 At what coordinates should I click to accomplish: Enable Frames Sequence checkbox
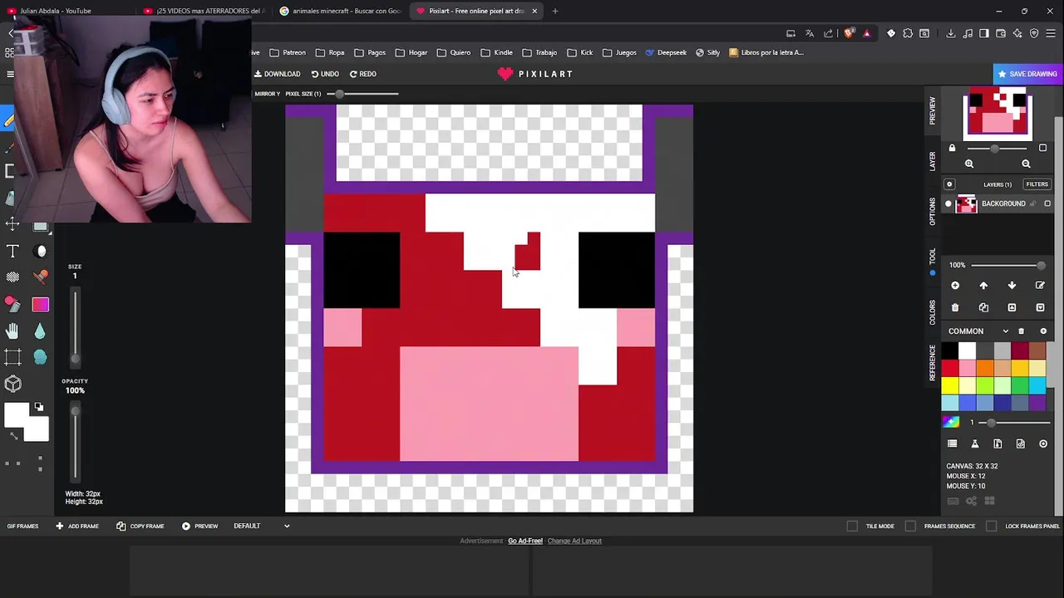910,526
